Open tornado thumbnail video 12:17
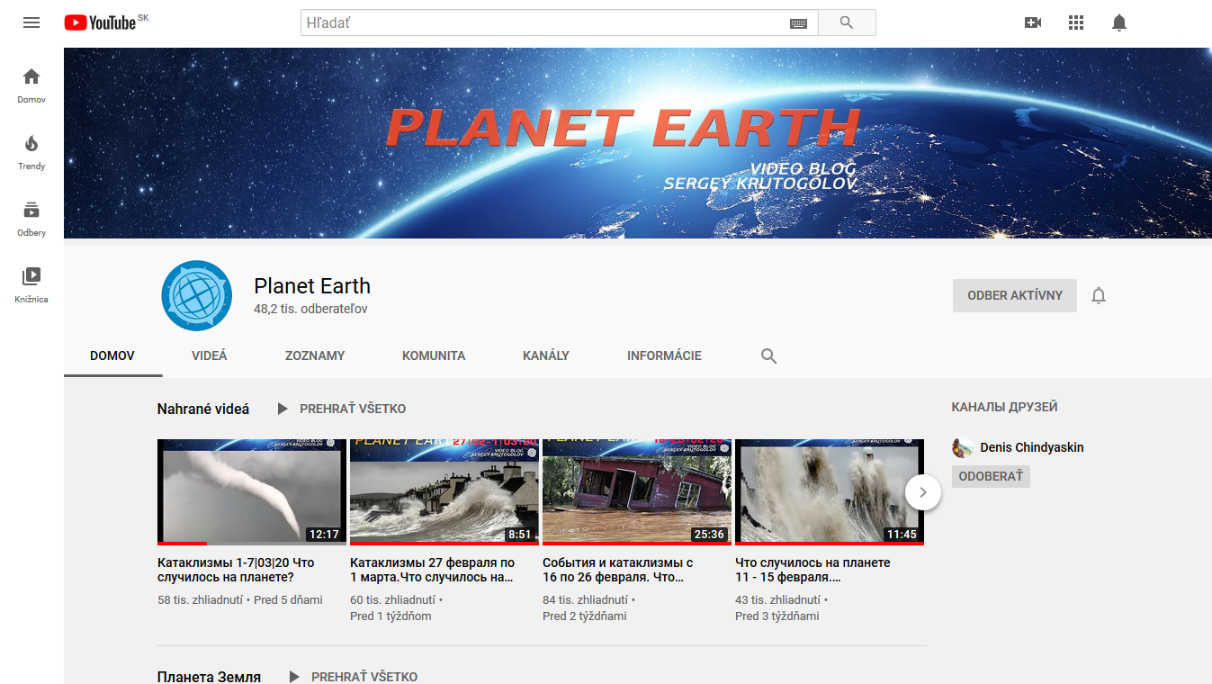Viewport: 1212px width, 684px height. (x=252, y=491)
